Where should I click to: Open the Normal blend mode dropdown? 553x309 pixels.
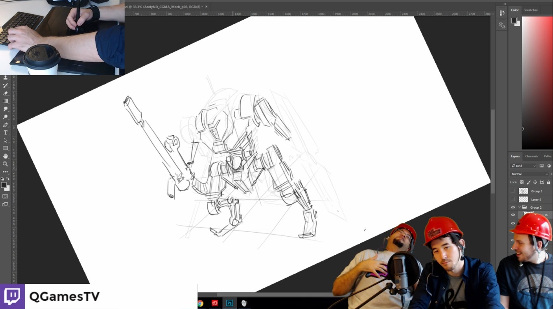[530, 174]
